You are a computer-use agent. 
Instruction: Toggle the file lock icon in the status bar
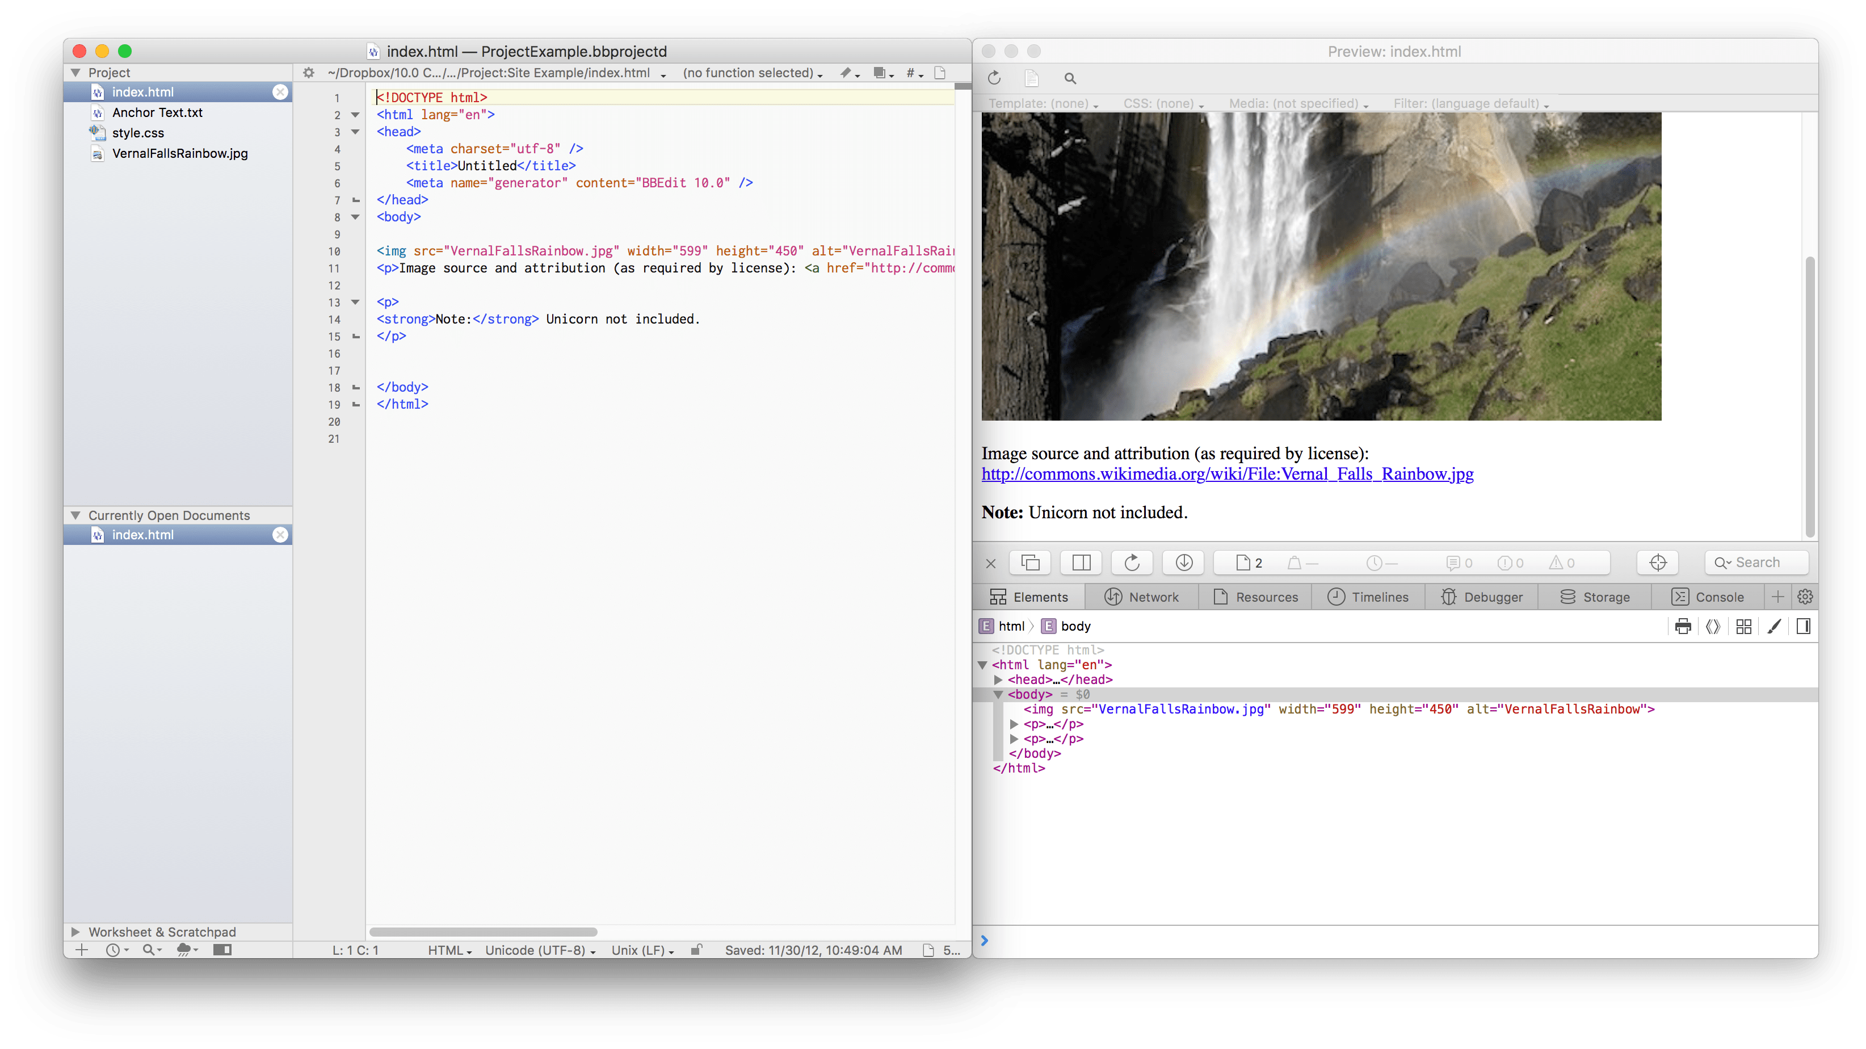point(696,950)
